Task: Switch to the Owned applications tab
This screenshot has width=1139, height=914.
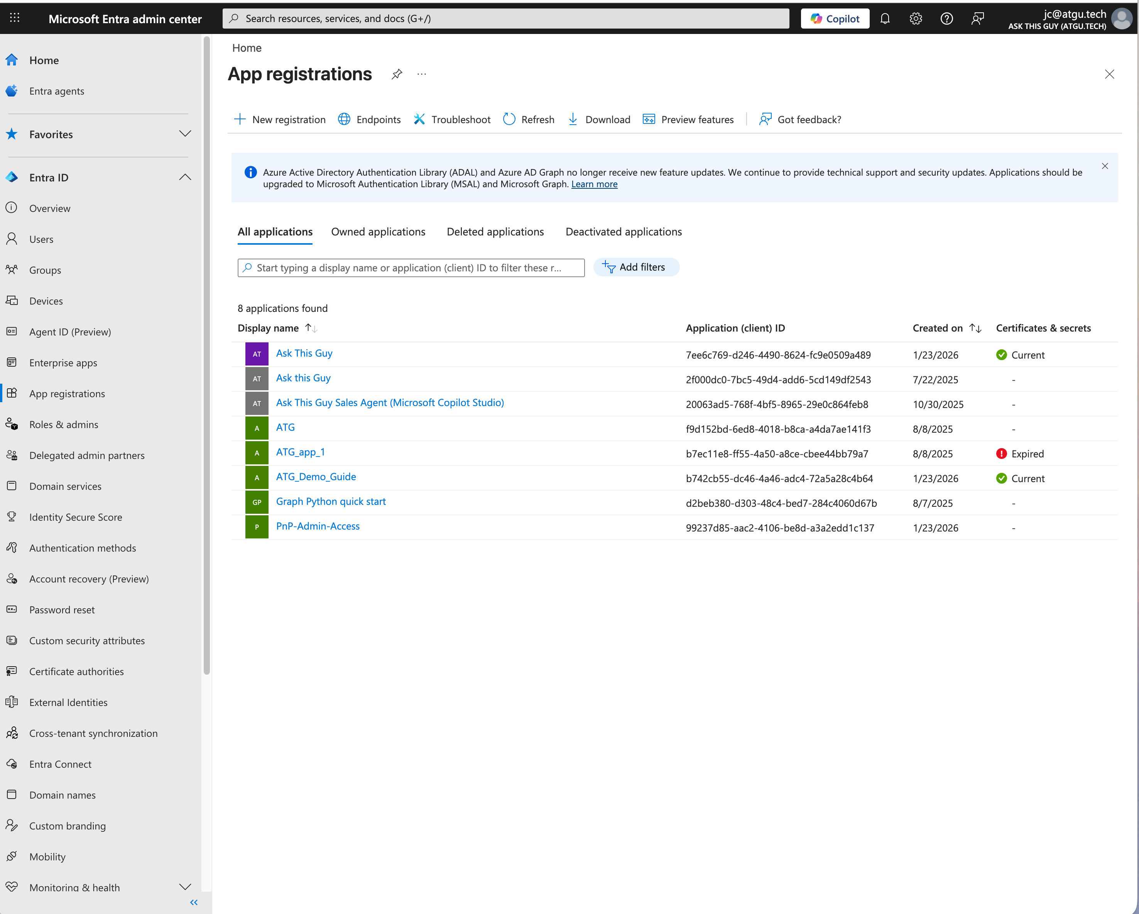Action: (378, 232)
